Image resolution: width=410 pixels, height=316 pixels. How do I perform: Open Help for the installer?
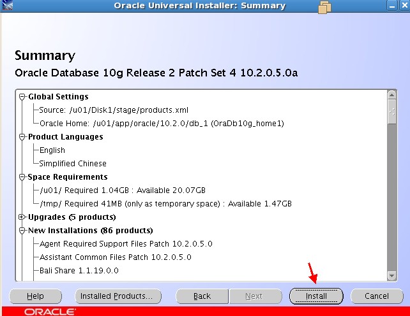pos(35,296)
